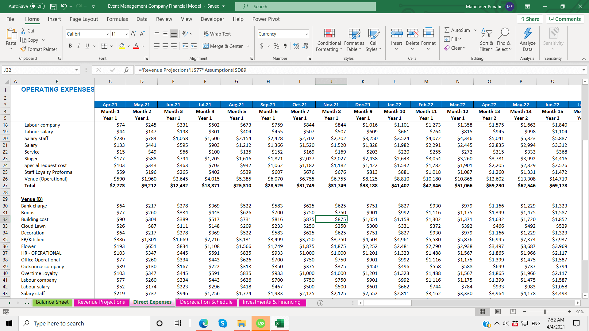589x331 pixels.
Task: Click the Search box in title bar
Action: [x=306, y=6]
